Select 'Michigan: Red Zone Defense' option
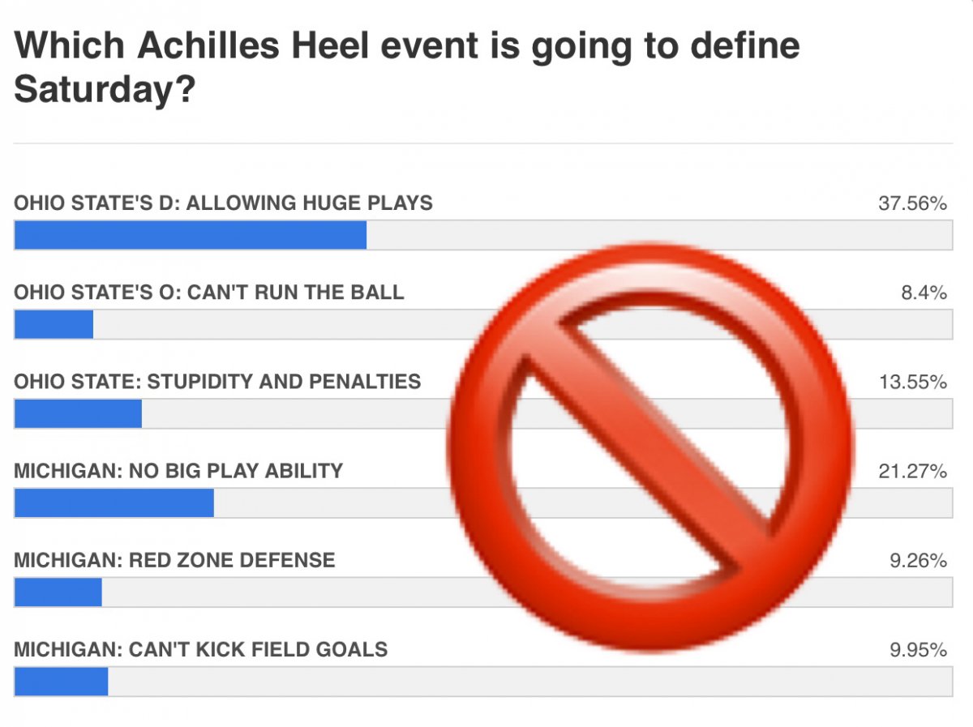Viewport: 973px width, 727px height. (x=174, y=559)
